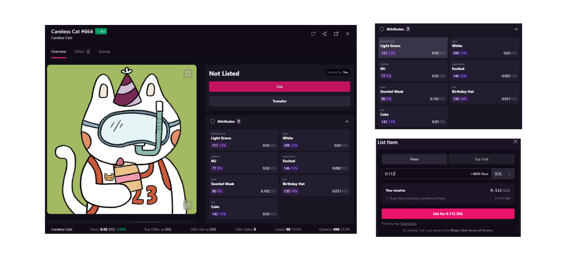This screenshot has width=572, height=260.
Task: Click Cake in the standalone Attributes panel
Action: 413,116
